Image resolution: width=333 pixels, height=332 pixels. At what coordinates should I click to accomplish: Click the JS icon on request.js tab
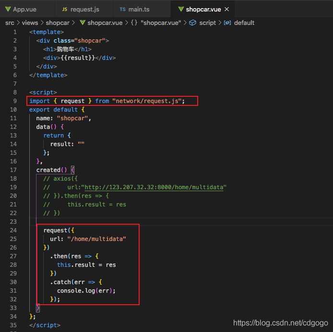[x=65, y=9]
